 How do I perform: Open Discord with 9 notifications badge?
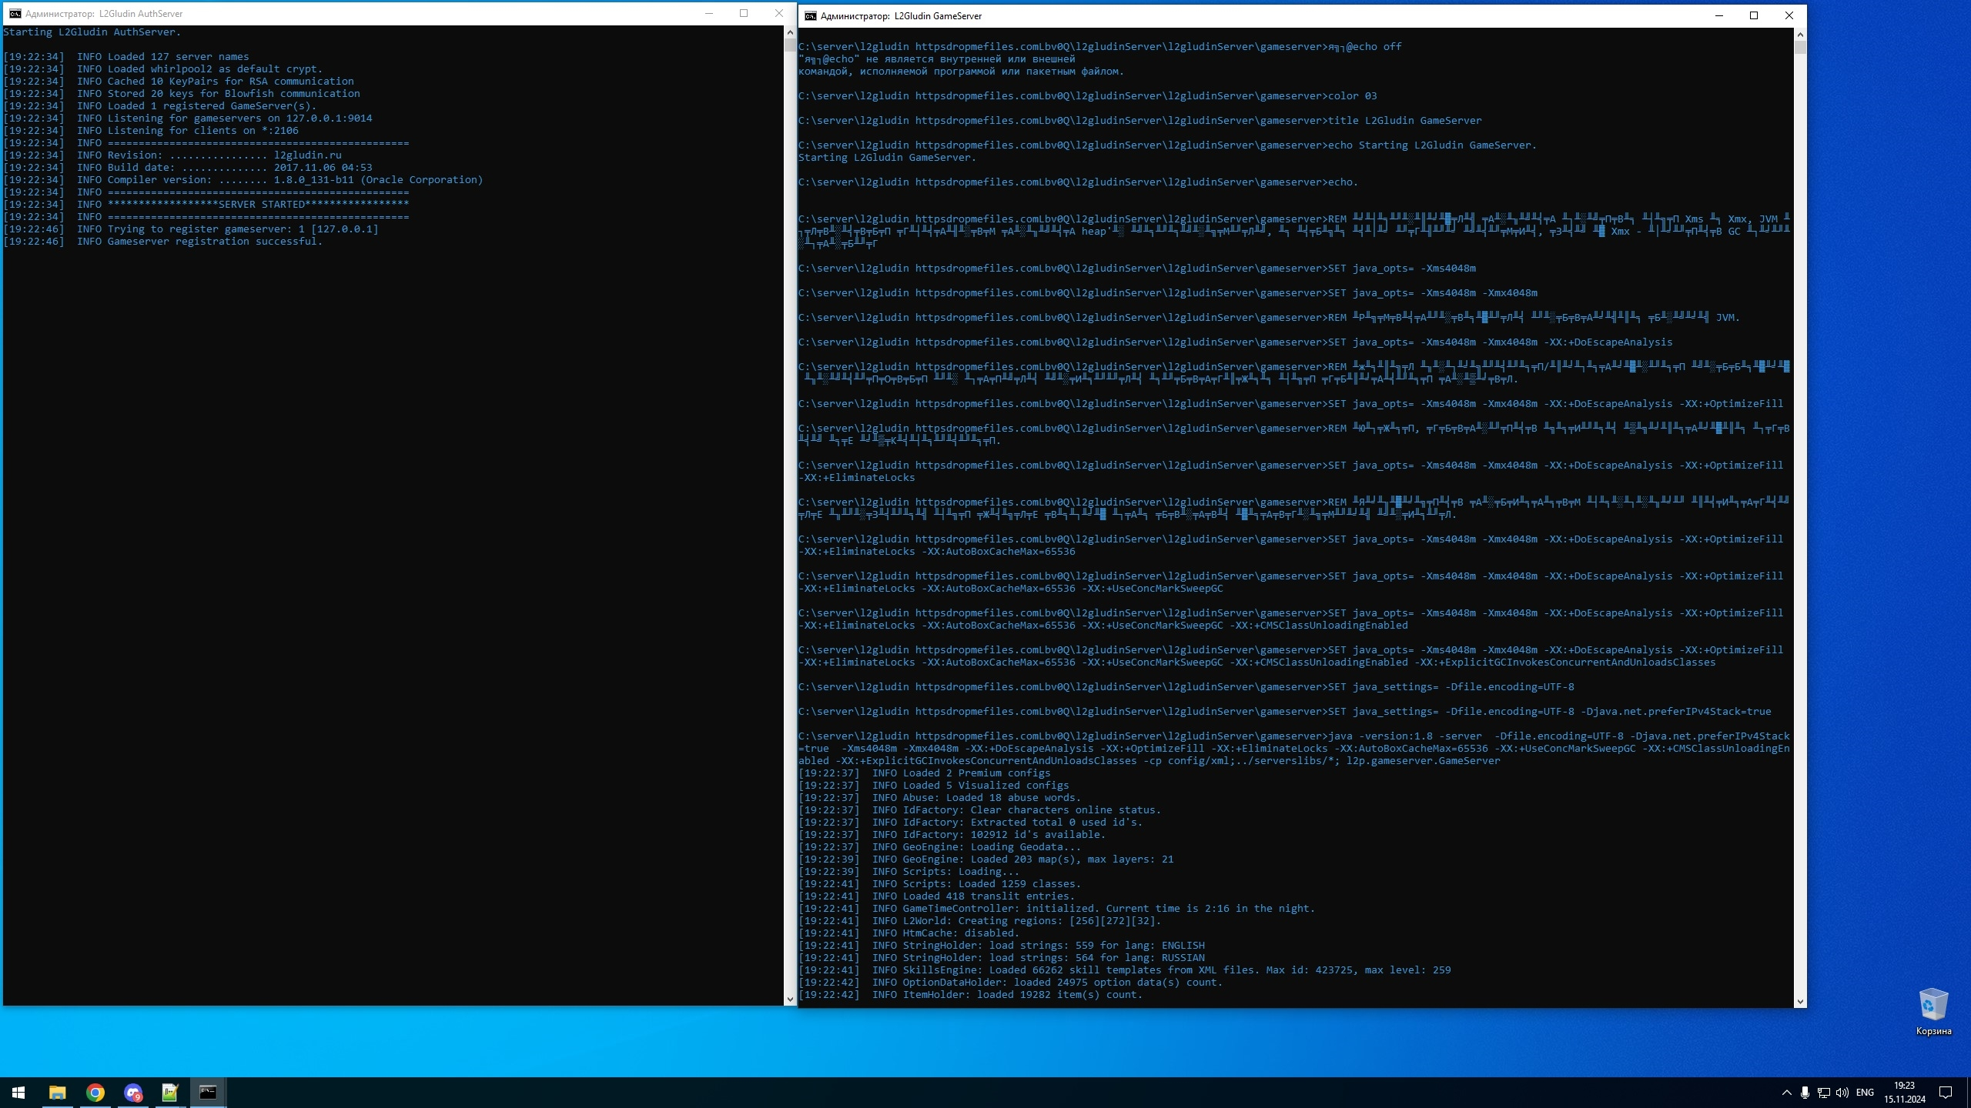(x=132, y=1092)
